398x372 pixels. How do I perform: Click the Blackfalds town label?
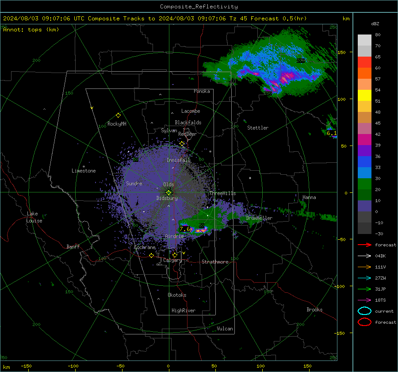pyautogui.click(x=188, y=123)
